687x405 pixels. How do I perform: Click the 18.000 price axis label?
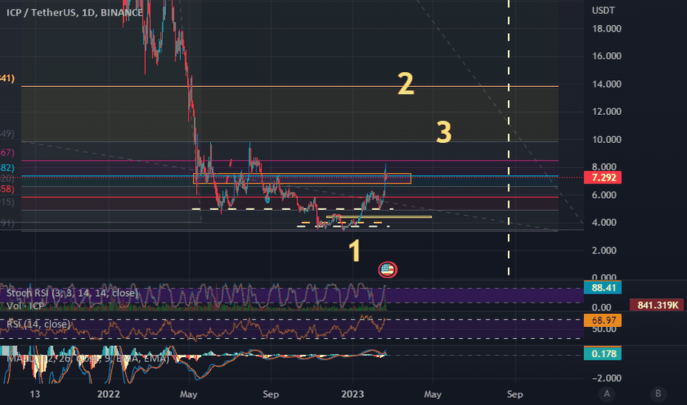(x=607, y=29)
